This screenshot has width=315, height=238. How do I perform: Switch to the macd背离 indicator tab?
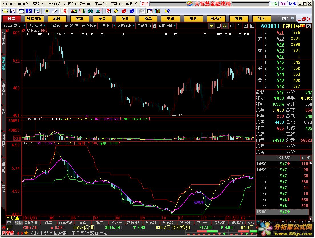65,223
